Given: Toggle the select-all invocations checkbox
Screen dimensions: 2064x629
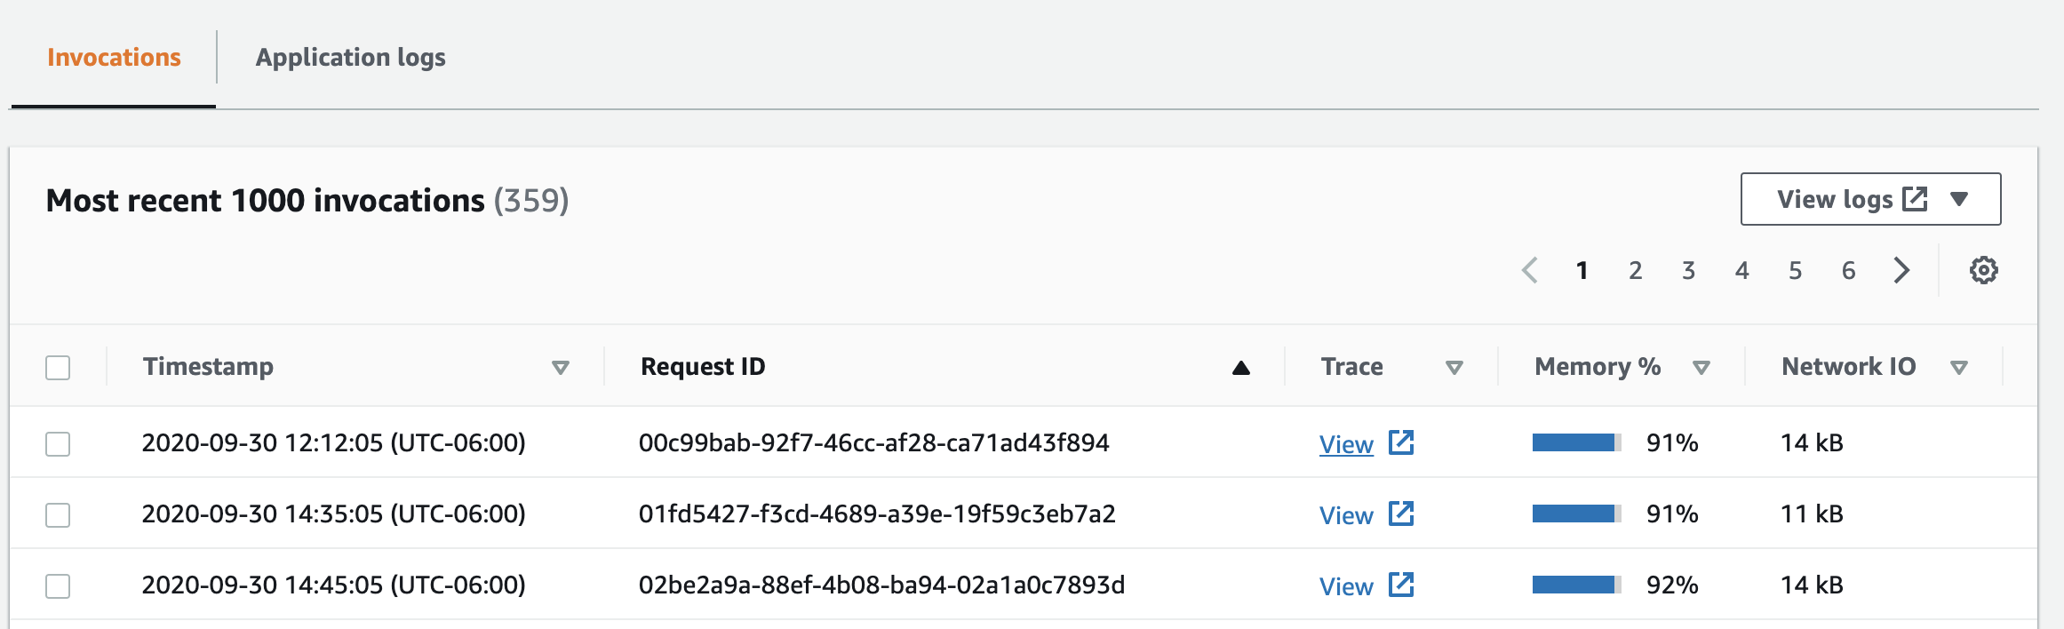Looking at the screenshot, I should tap(58, 368).
